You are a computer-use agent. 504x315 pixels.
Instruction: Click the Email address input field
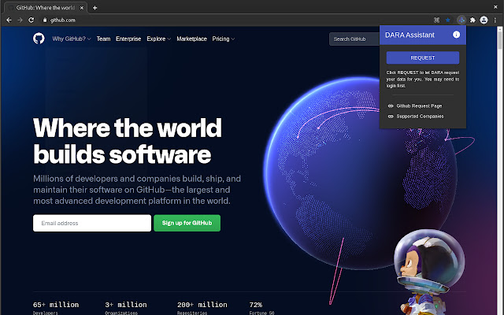coord(92,223)
